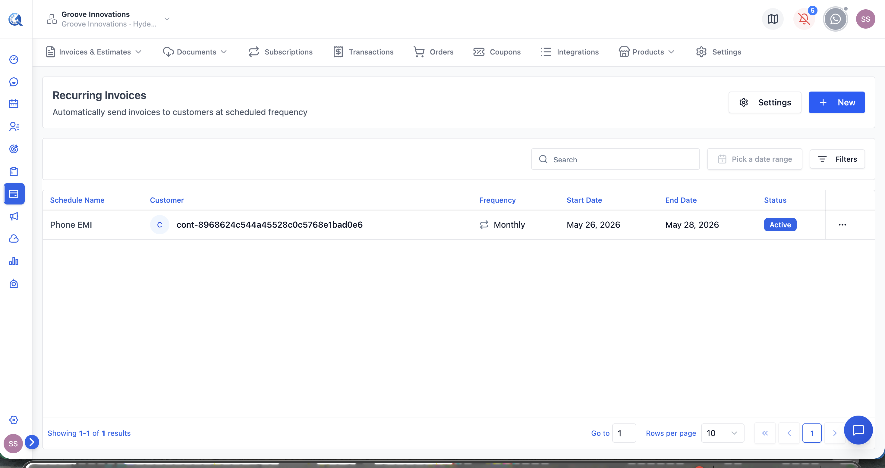The height and width of the screenshot is (468, 885).
Task: Go to the Transactions tab
Action: tap(363, 52)
